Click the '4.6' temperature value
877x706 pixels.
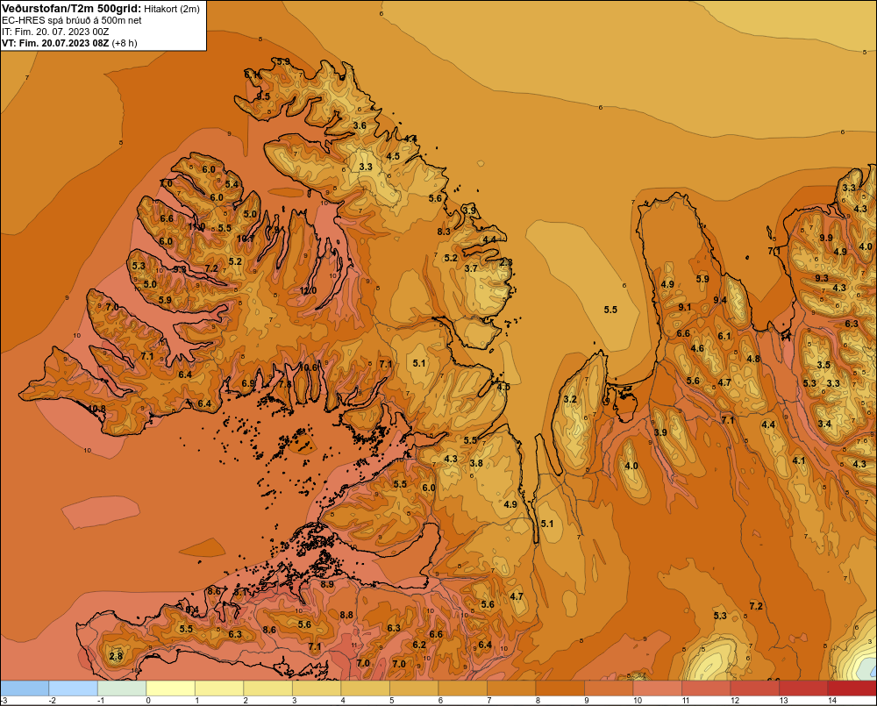[697, 348]
